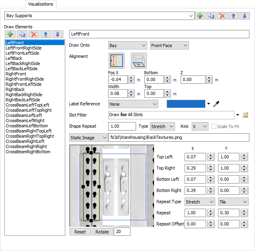Open the Draw Onto Bay dropdown
Screen dimensions: 255x251
[x=127, y=45]
